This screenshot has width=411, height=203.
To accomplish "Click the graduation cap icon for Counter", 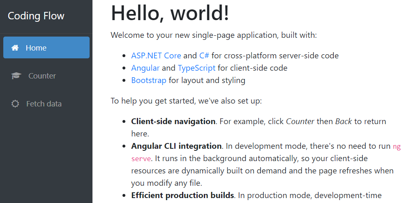I will click(x=16, y=76).
